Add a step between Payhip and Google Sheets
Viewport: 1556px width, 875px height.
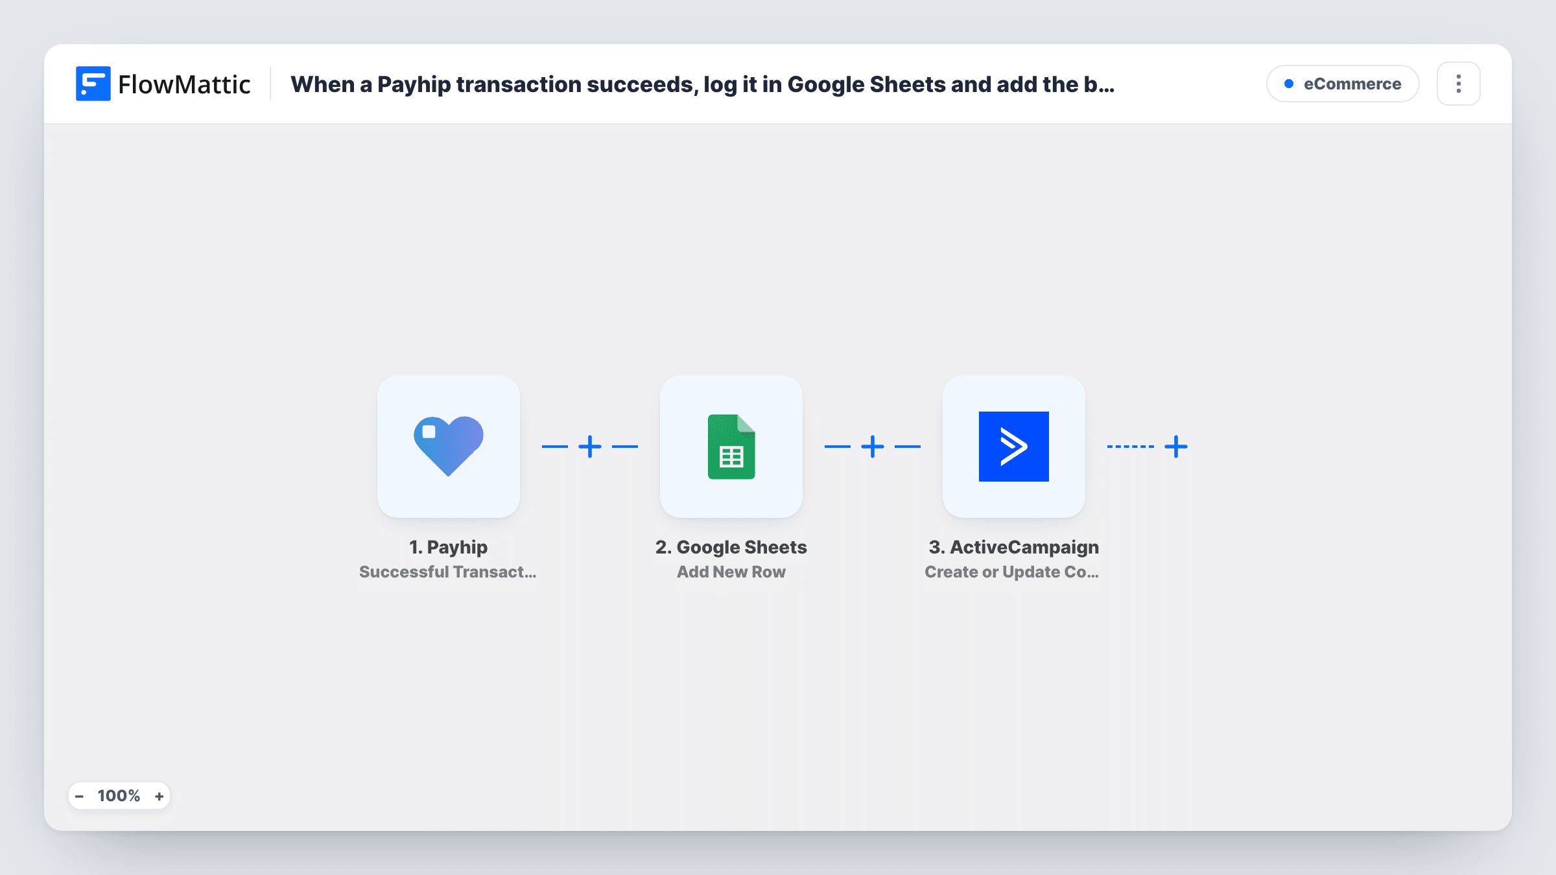point(590,447)
